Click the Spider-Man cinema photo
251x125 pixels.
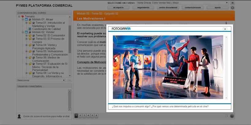168,67
